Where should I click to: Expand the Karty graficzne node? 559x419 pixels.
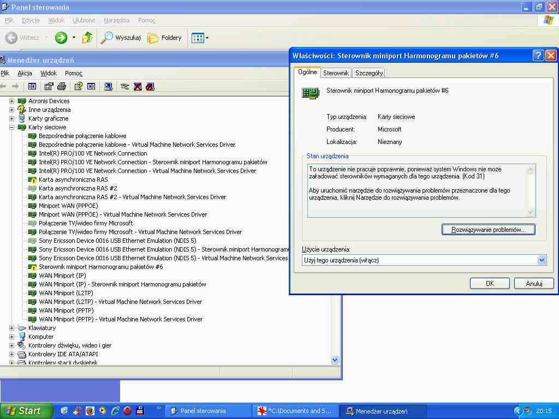coord(11,118)
